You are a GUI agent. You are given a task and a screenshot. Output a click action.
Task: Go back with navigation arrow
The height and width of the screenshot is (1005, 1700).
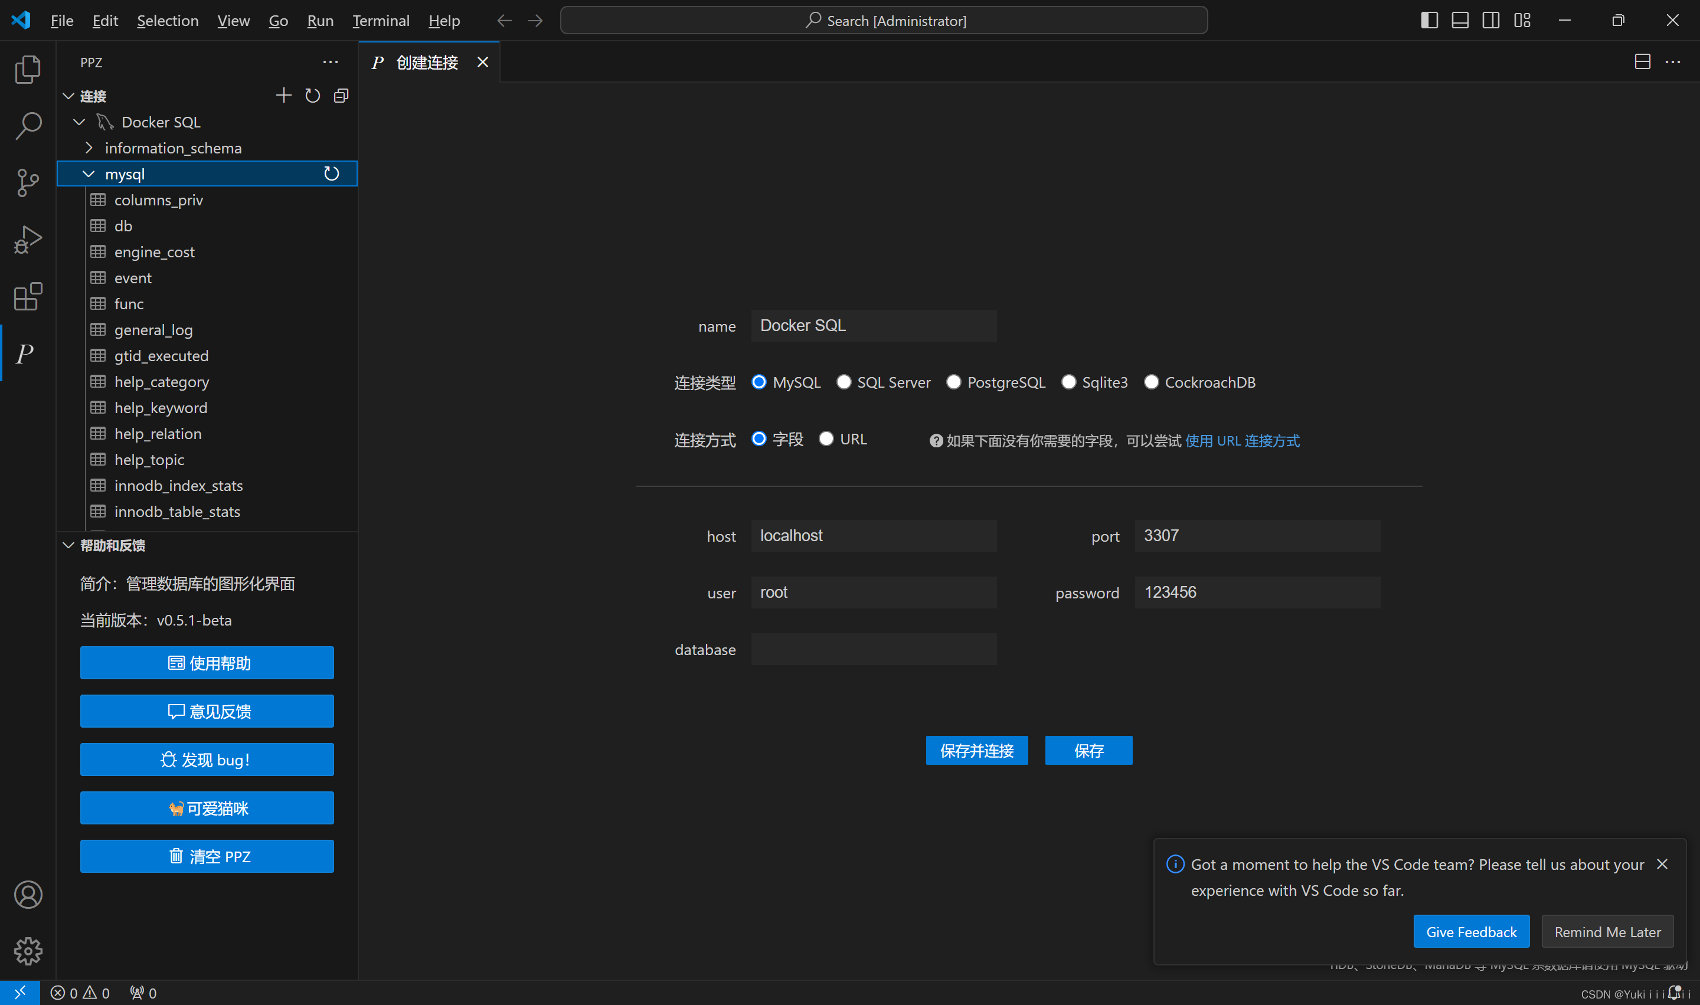504,20
